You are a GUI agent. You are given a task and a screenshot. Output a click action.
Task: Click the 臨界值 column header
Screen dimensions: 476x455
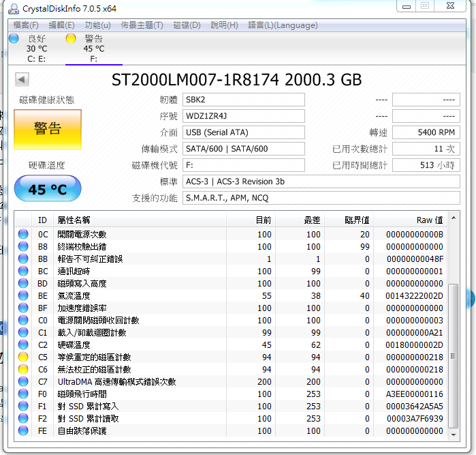tap(349, 220)
